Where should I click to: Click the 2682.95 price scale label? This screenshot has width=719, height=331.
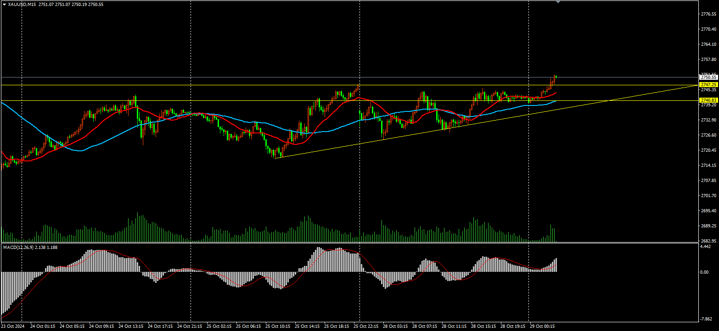click(709, 241)
